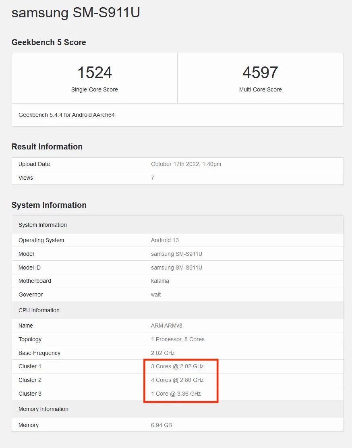
Task: Select the 4597 multi-core score
Action: pos(260,73)
